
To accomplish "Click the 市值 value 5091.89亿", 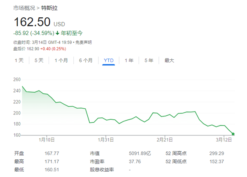I will point(140,154).
